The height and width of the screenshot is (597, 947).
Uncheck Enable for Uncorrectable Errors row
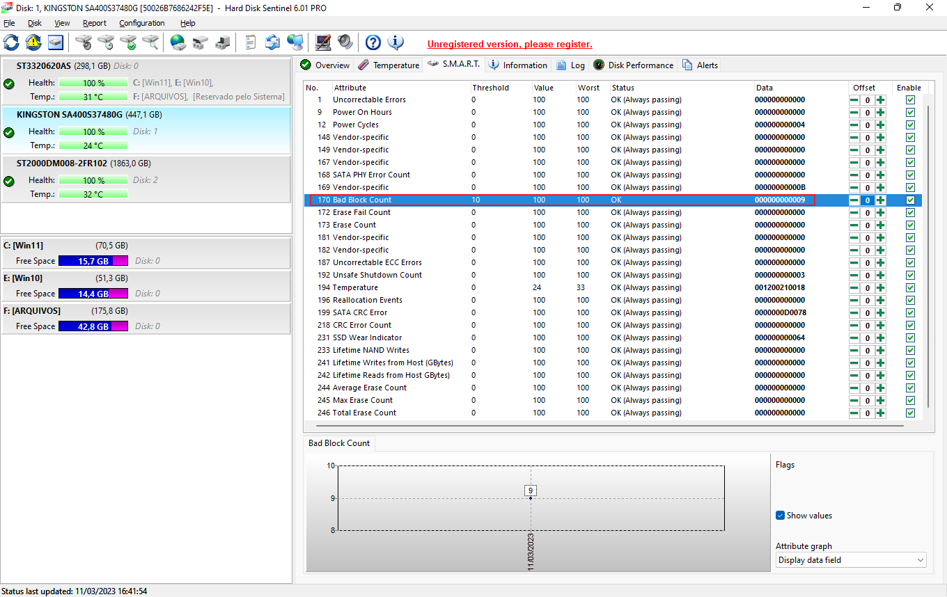pos(910,99)
